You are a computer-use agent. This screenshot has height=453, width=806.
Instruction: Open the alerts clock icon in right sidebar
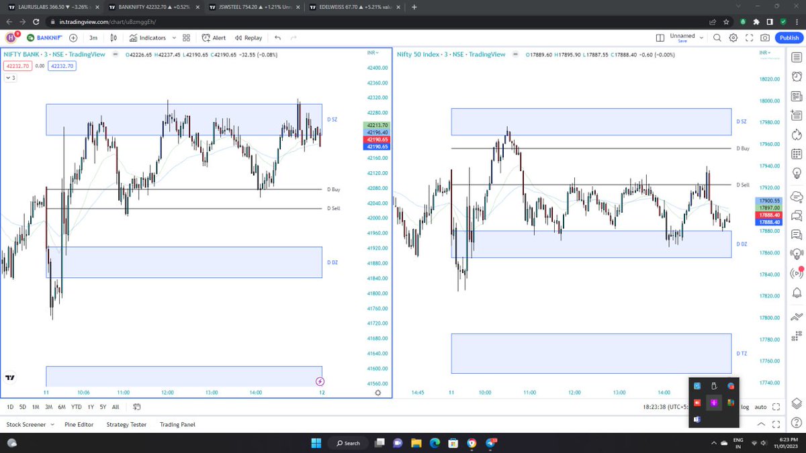pyautogui.click(x=796, y=77)
